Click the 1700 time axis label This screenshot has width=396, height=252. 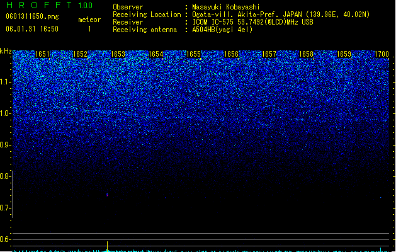click(x=382, y=54)
